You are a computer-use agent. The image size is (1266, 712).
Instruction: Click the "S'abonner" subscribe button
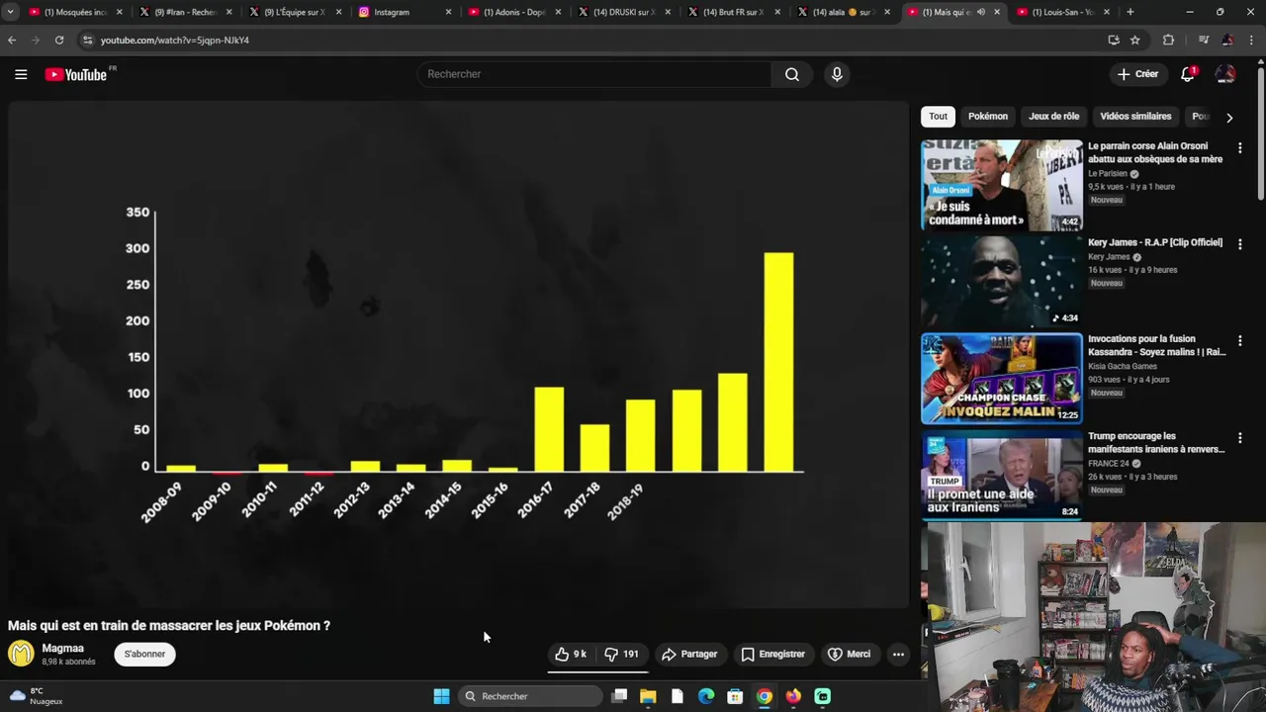(x=144, y=654)
